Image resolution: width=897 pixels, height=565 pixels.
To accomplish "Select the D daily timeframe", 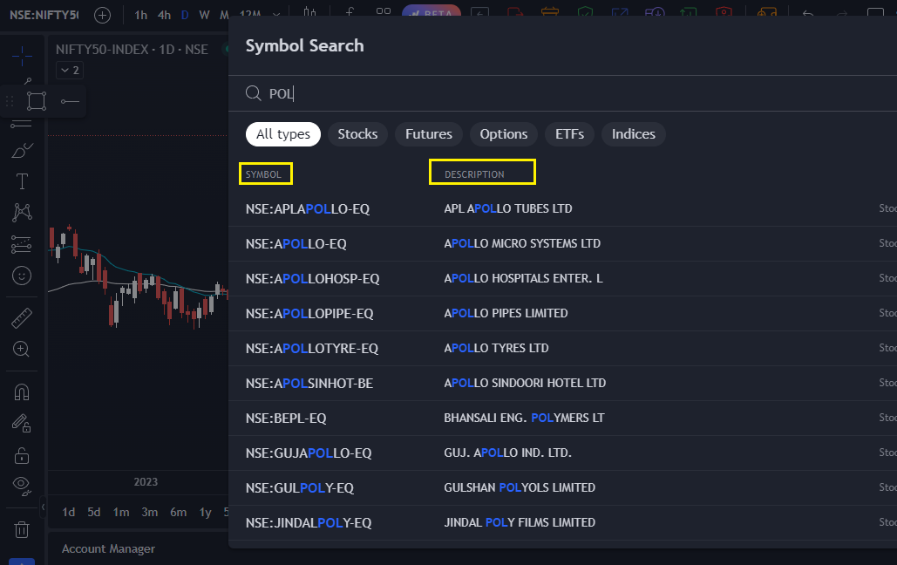I will (185, 15).
